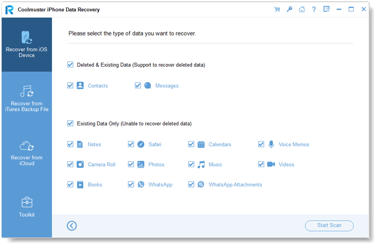
Task: Go to the home icon
Action: click(x=302, y=9)
